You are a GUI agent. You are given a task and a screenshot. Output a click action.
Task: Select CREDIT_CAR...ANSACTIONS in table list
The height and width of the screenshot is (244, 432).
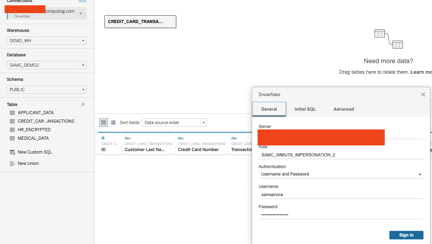coord(46,121)
